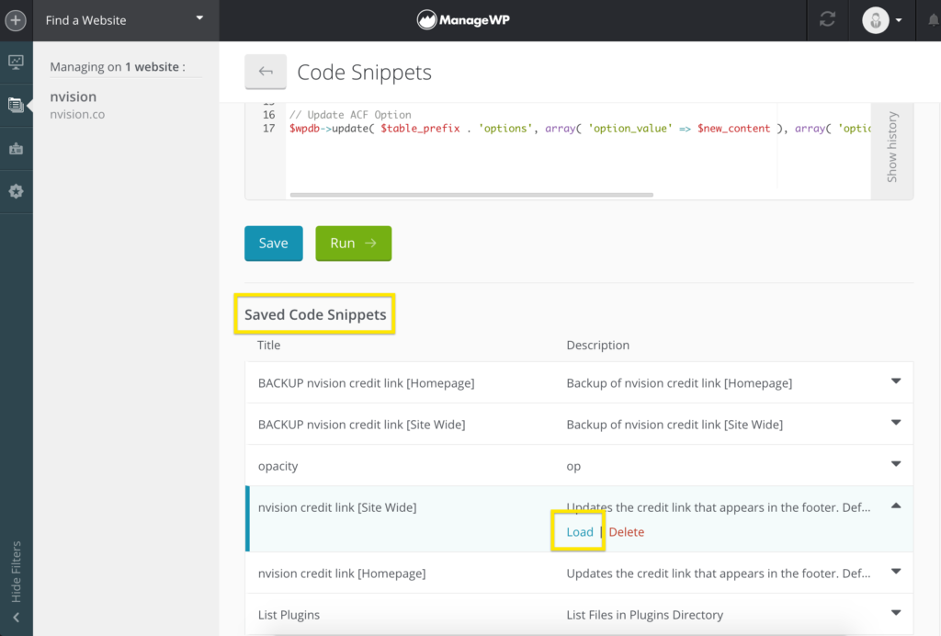Open the settings gear sidebar icon
This screenshot has height=636, width=941.
(x=17, y=191)
